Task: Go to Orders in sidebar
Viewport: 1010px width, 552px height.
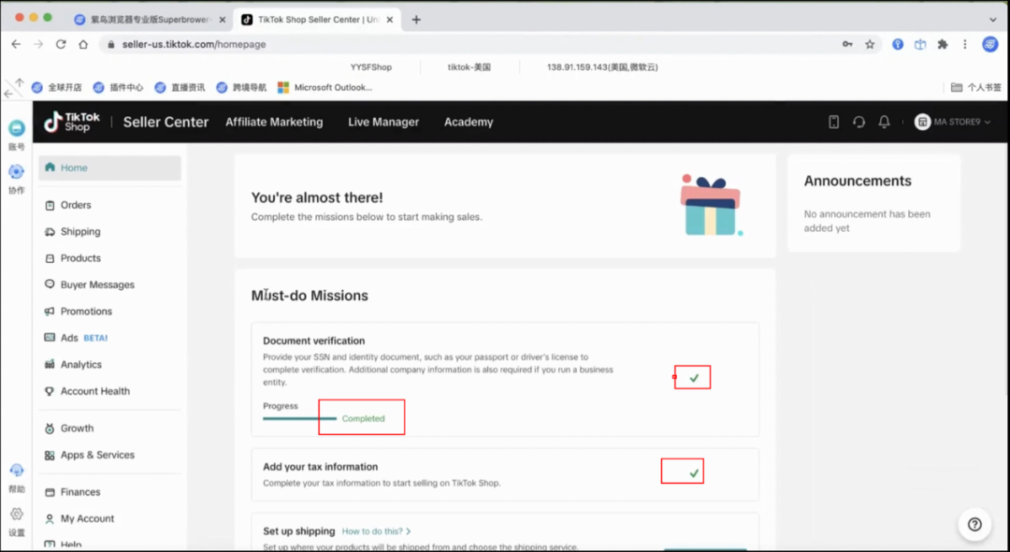Action: pyautogui.click(x=76, y=205)
